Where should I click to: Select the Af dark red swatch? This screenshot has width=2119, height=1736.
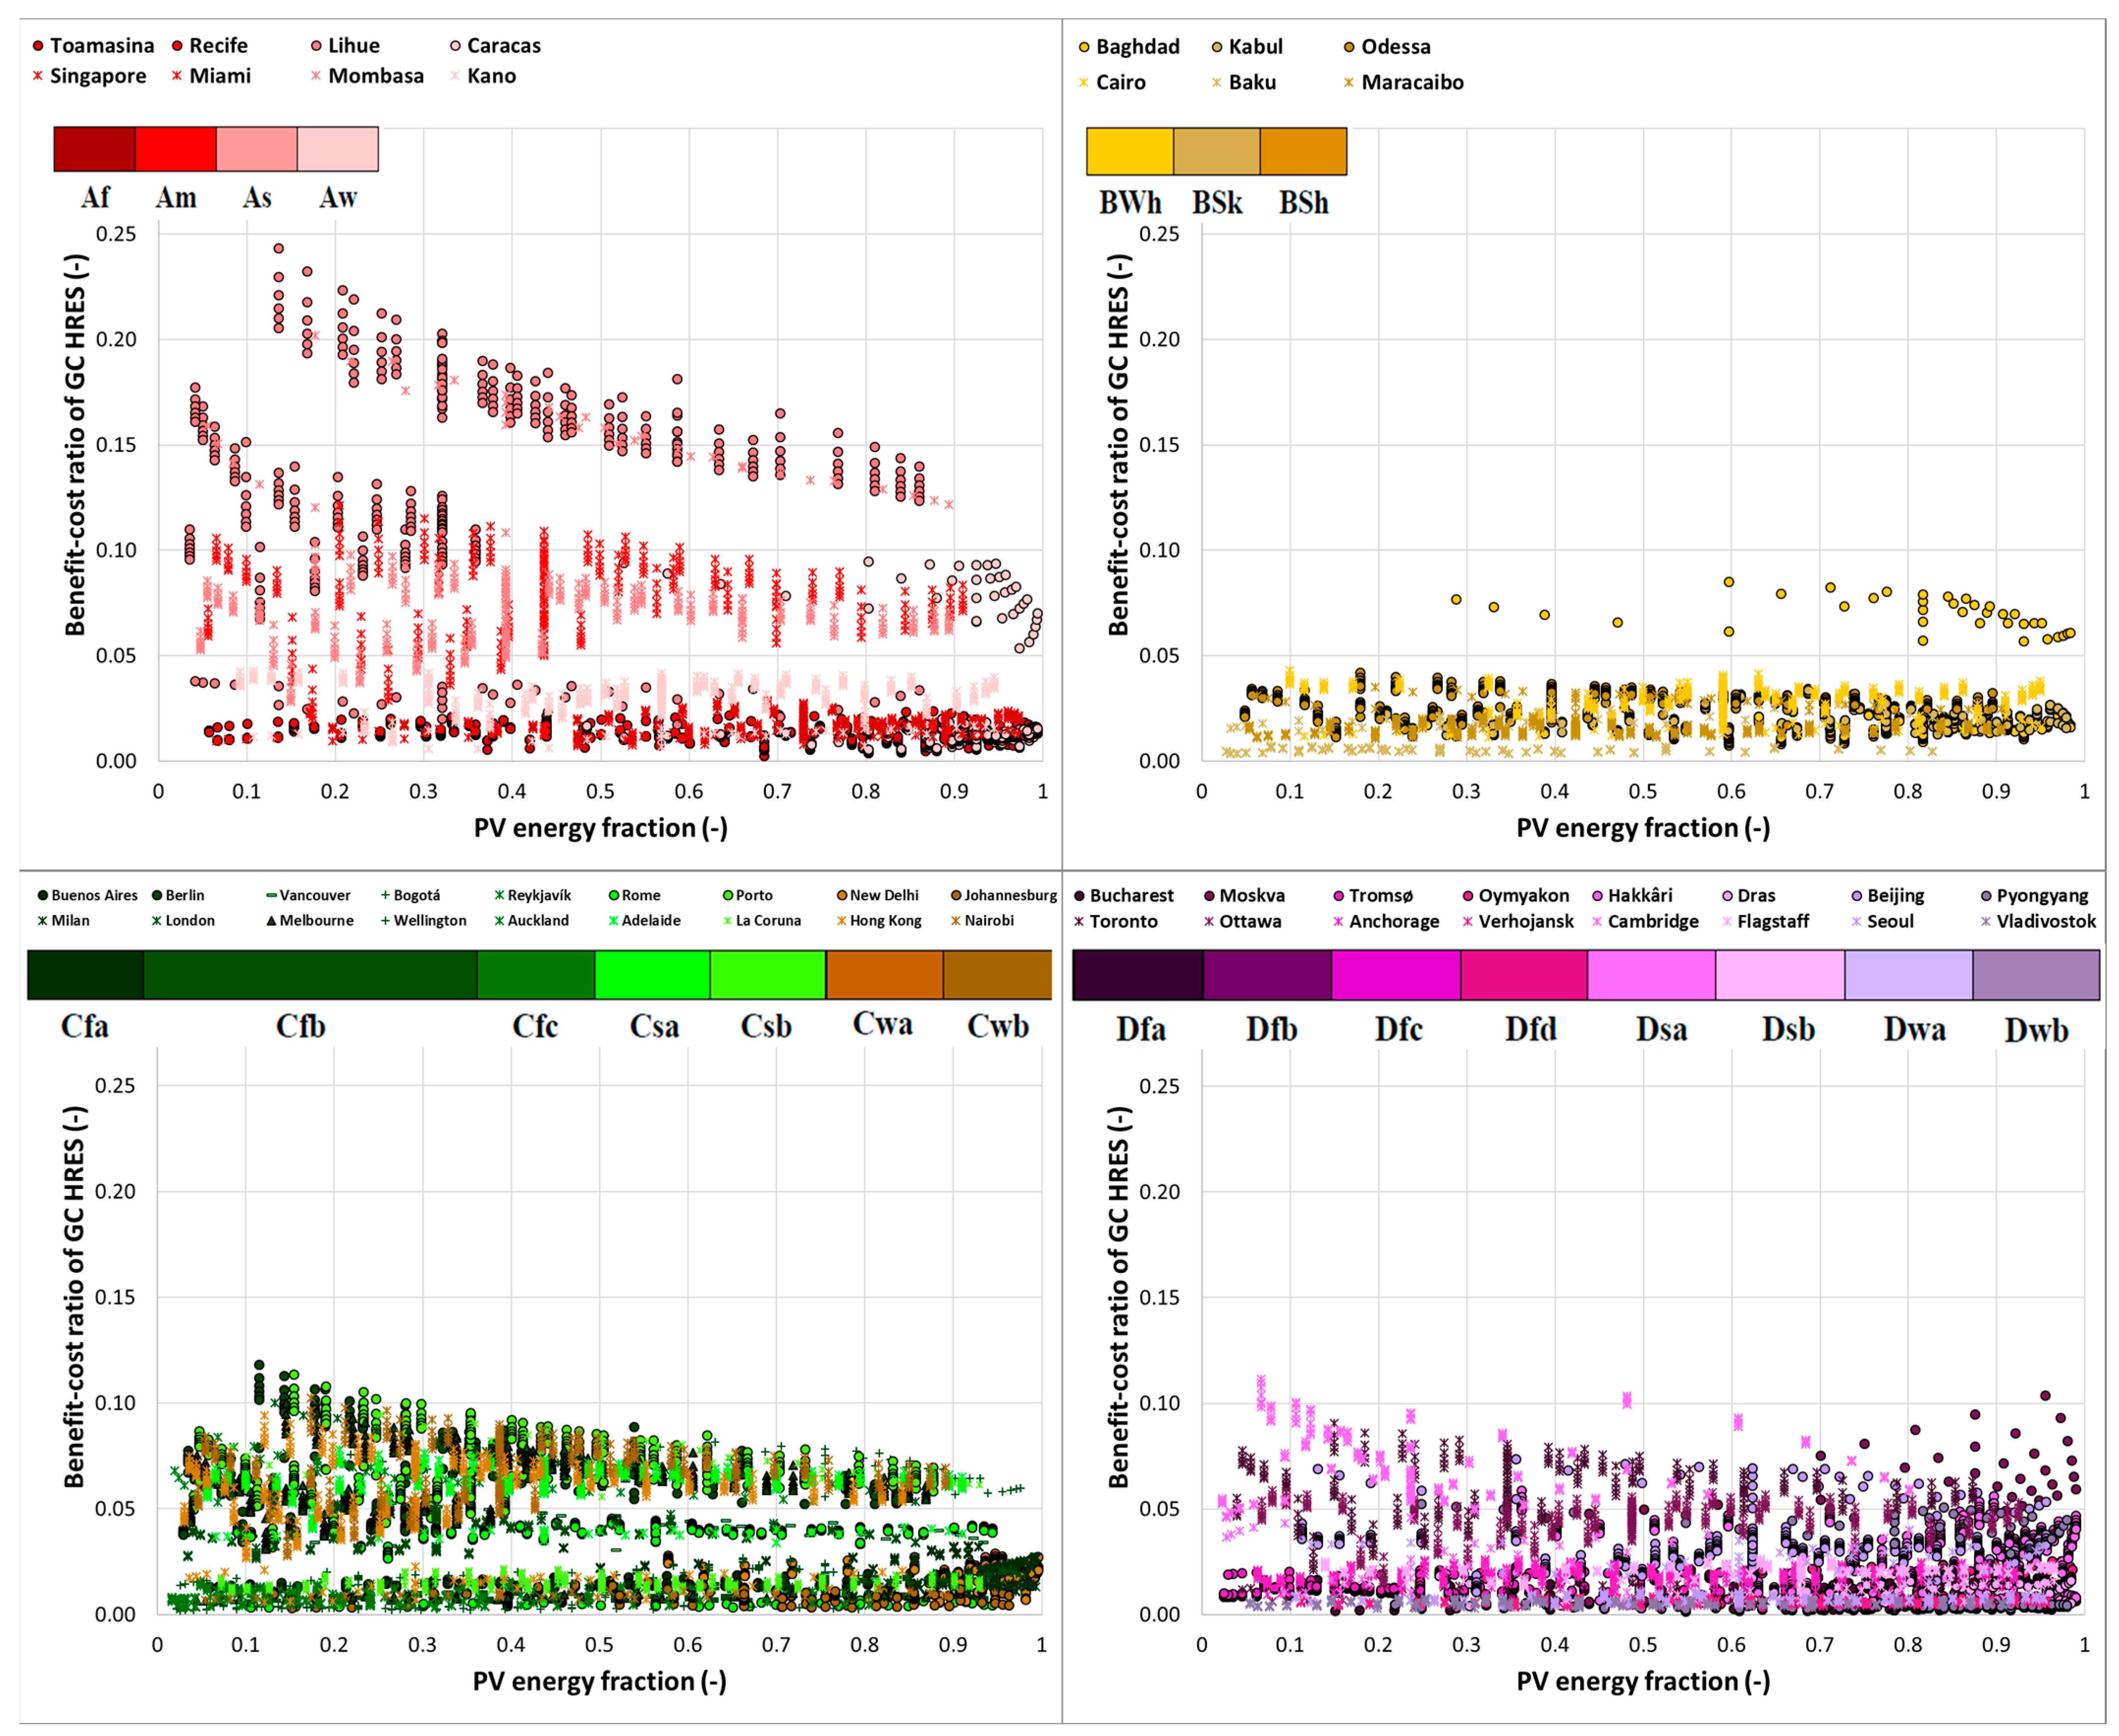point(94,149)
